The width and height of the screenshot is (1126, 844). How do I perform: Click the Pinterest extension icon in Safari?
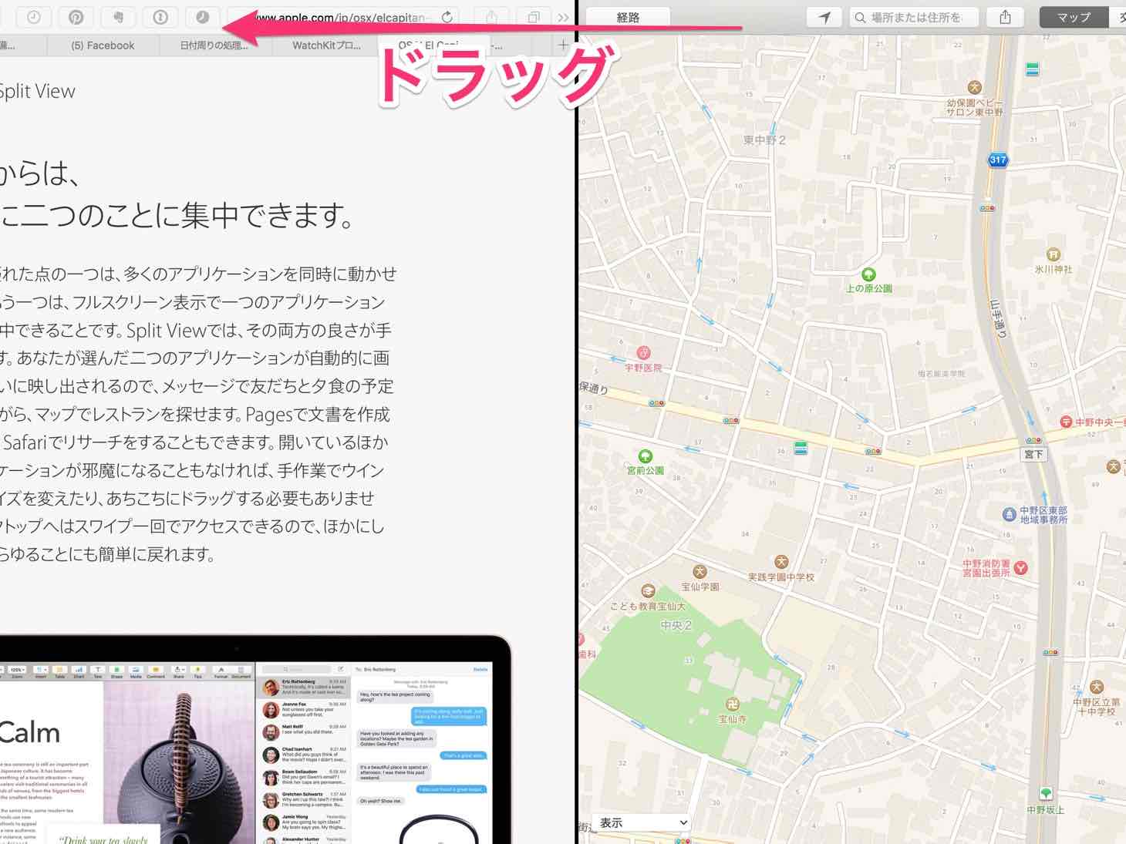76,17
